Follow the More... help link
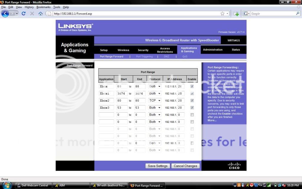Screen dimensions: 302x189 coord(212,120)
